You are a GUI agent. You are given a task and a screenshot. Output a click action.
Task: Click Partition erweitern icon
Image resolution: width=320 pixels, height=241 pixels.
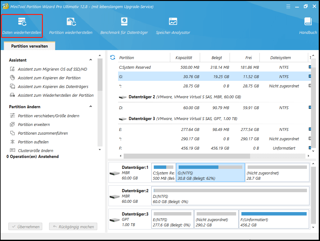pos(12,124)
